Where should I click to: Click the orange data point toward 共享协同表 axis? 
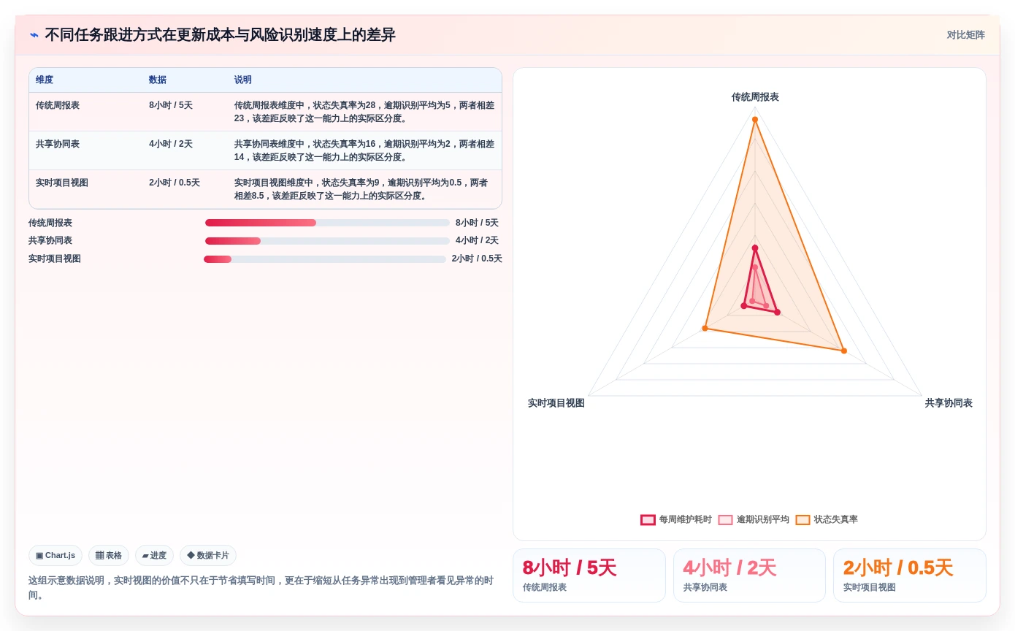[844, 351]
